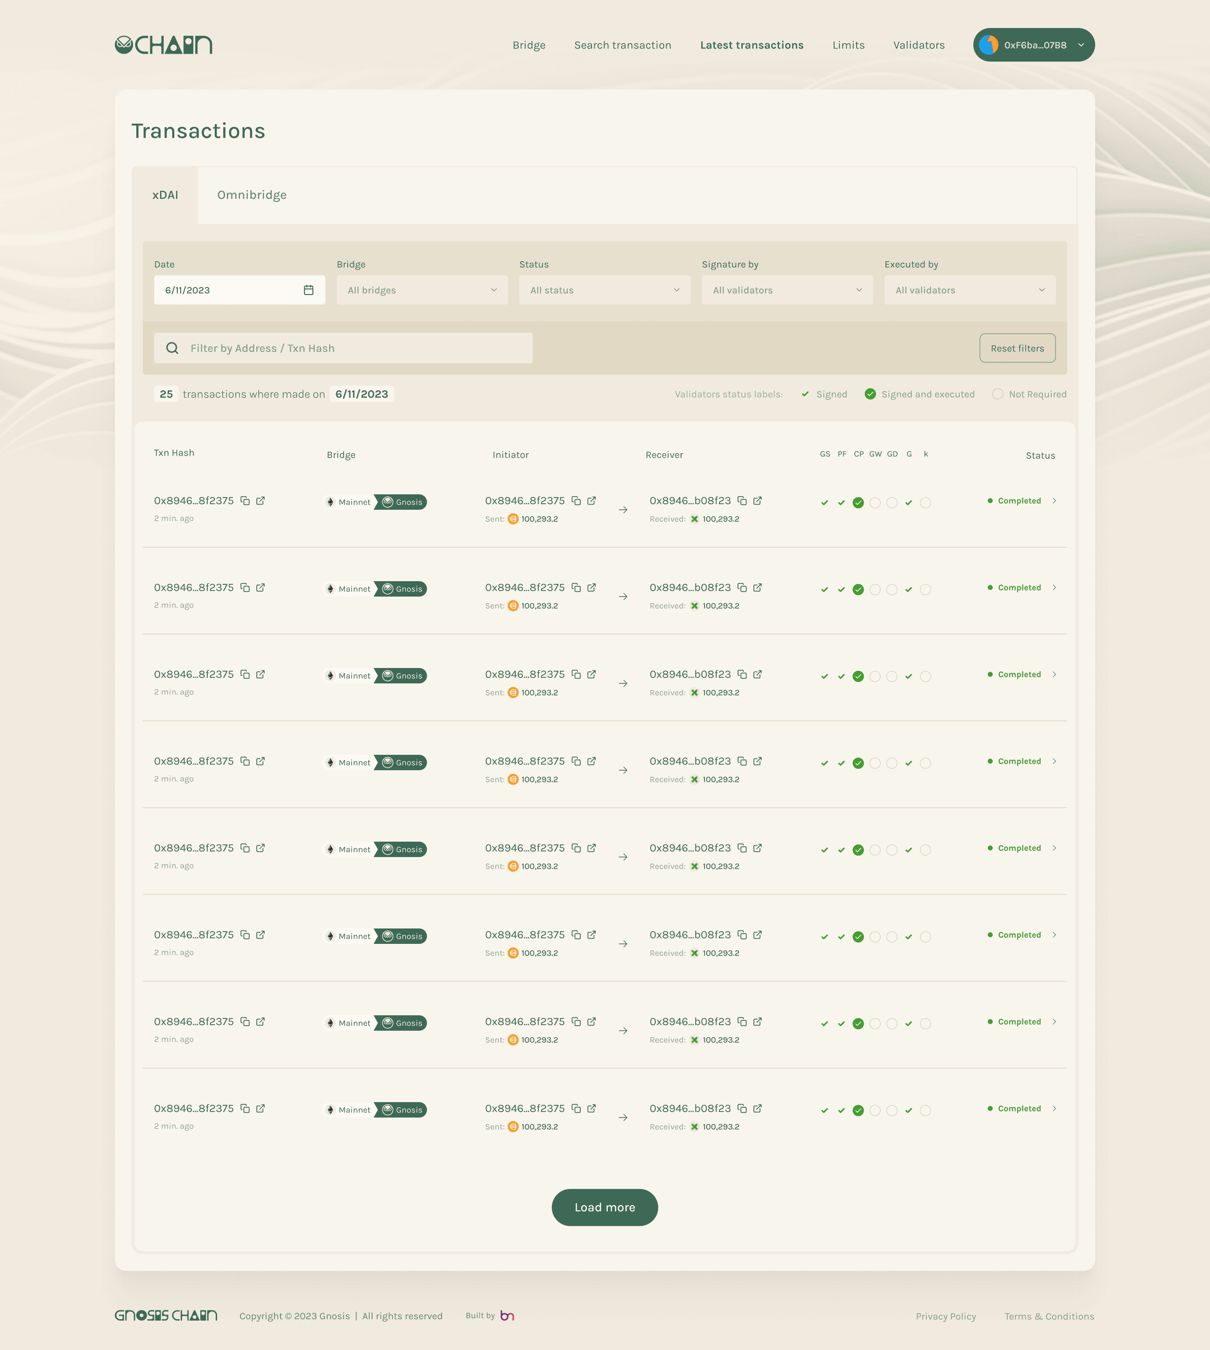
Task: Click the wallet avatar icon in header
Action: pyautogui.click(x=989, y=44)
